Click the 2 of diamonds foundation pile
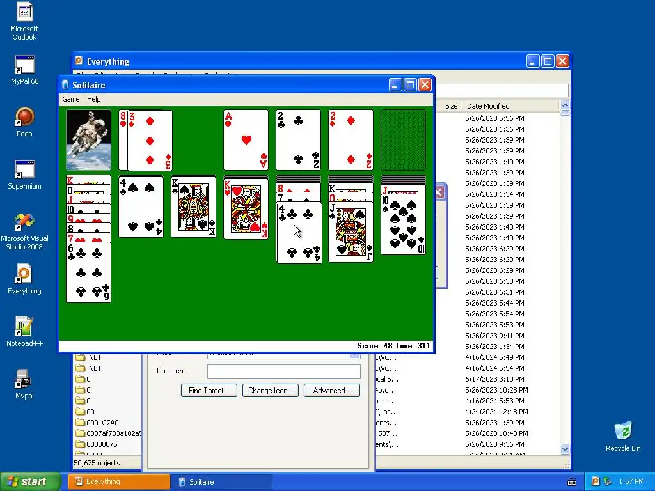655x491 pixels. pyautogui.click(x=351, y=140)
